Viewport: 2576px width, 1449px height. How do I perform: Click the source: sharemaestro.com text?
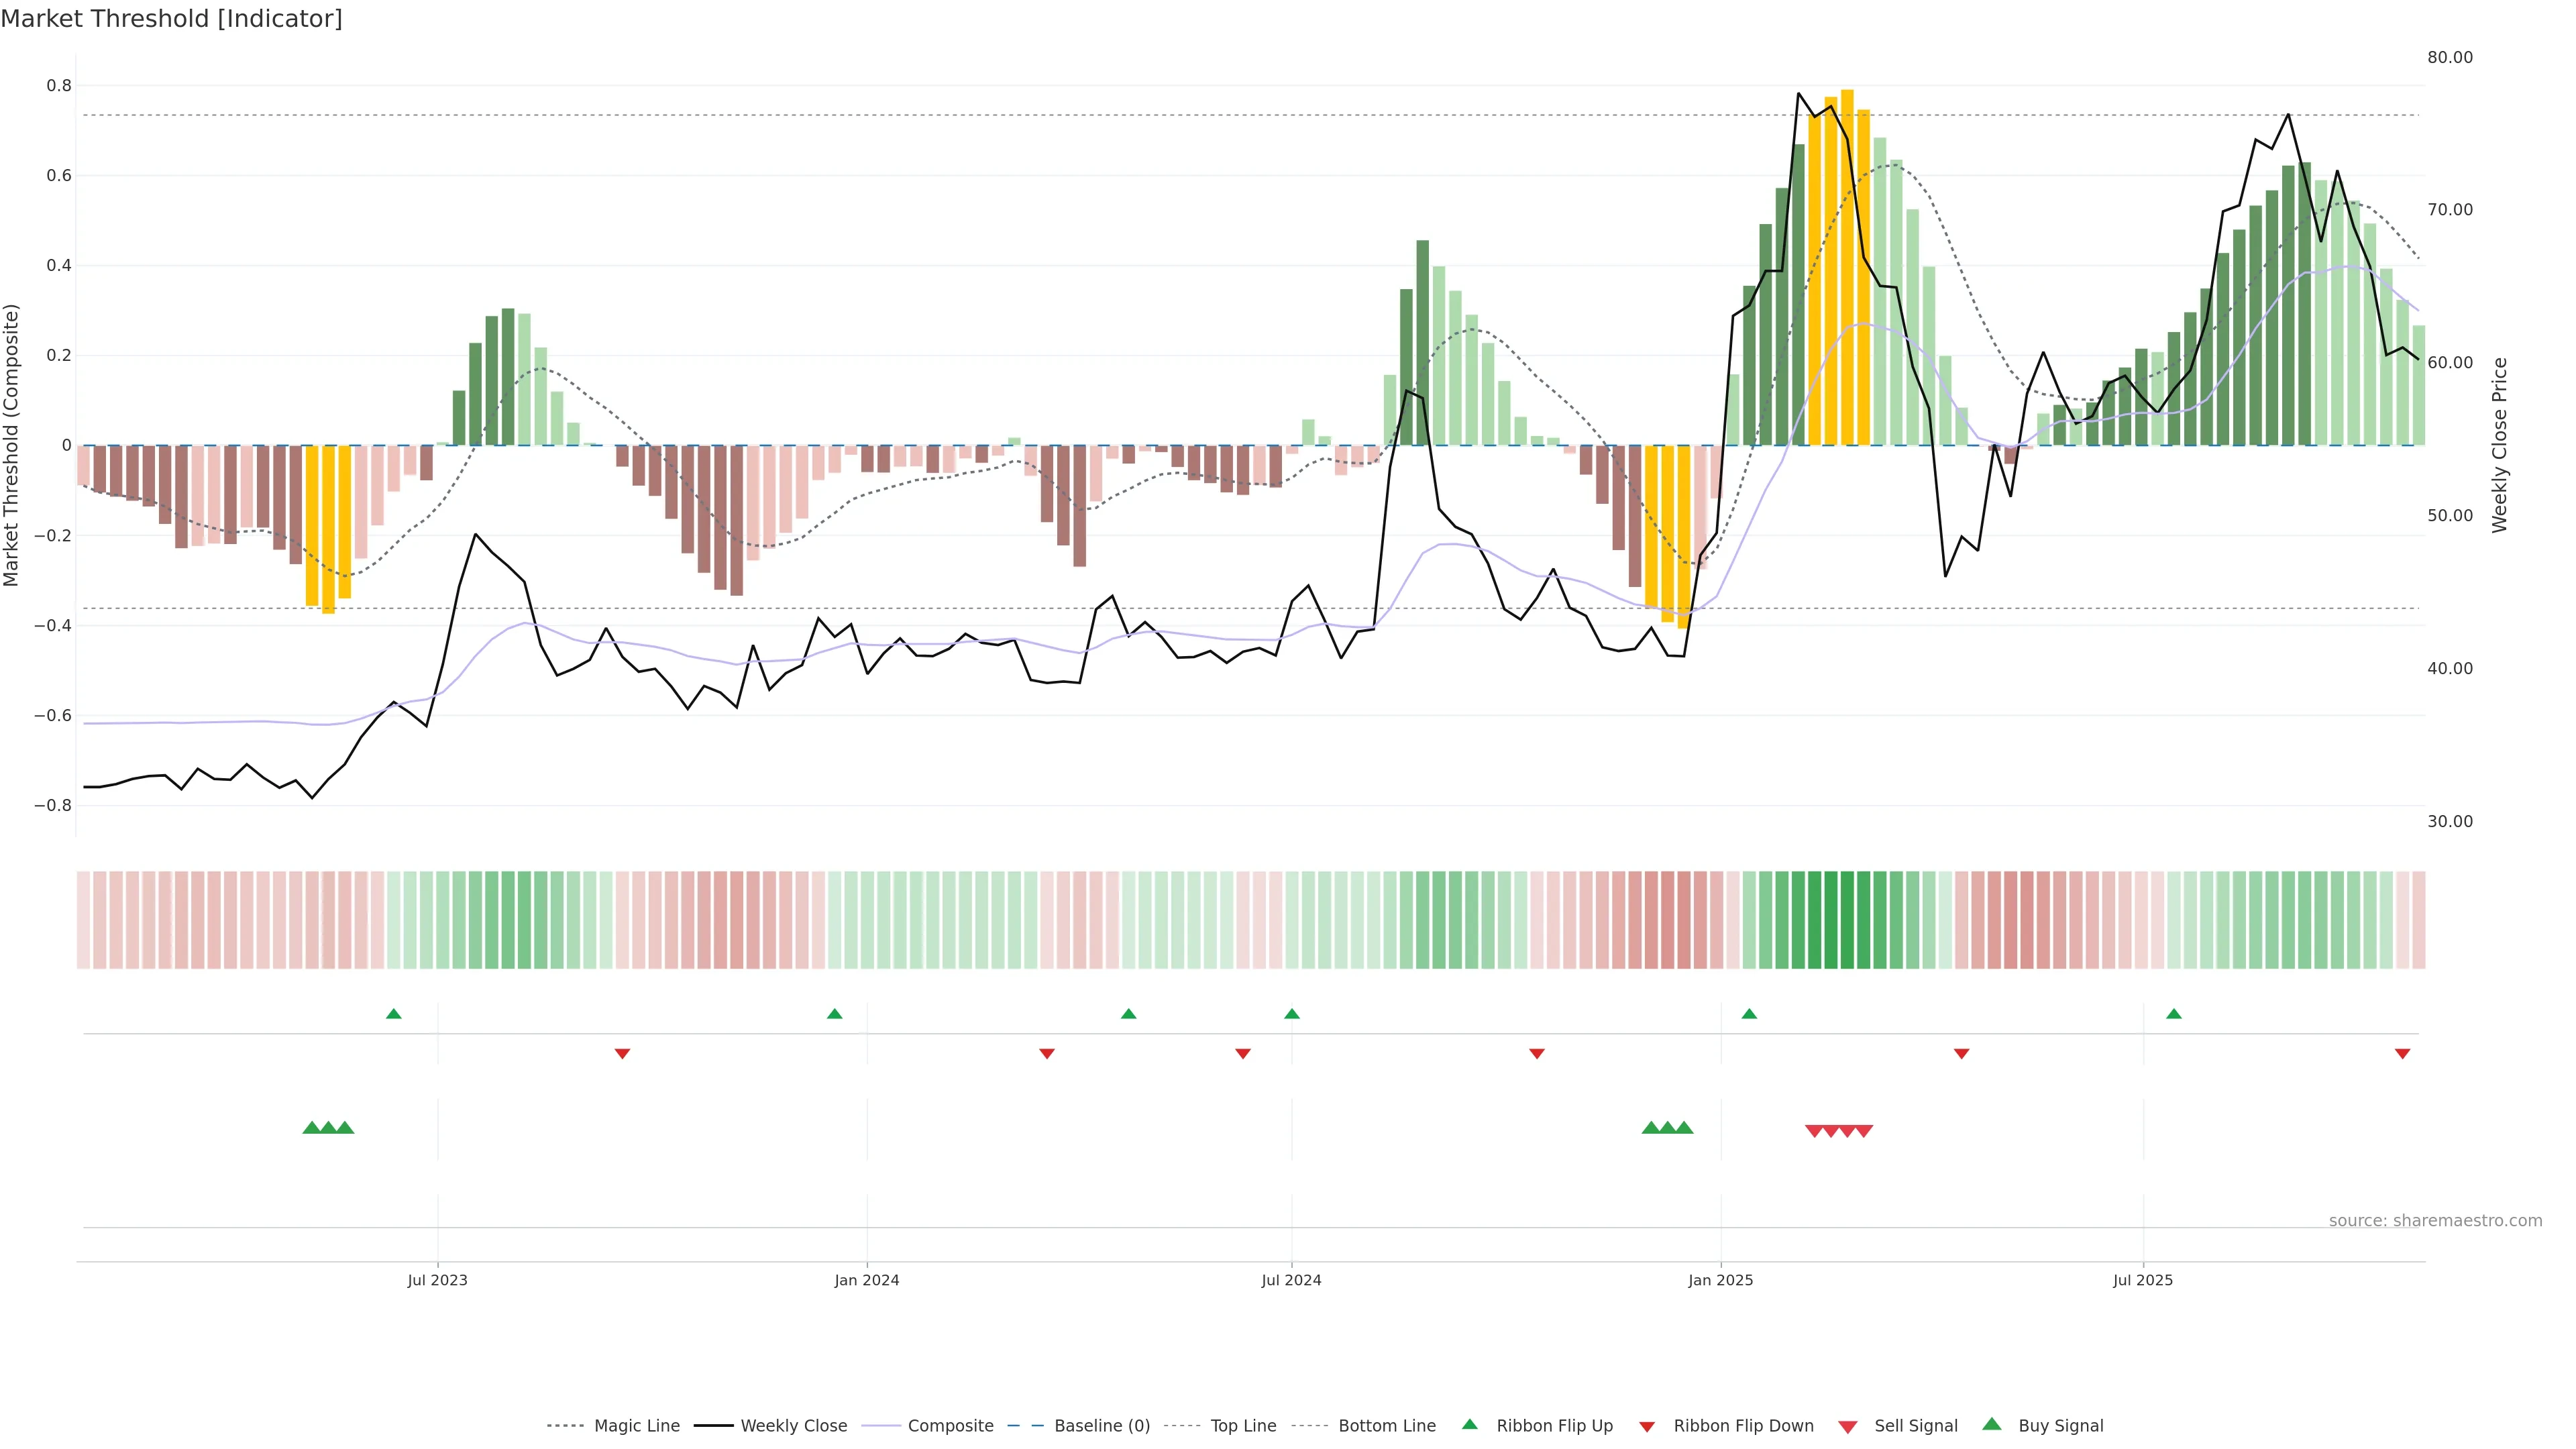tap(2435, 1221)
